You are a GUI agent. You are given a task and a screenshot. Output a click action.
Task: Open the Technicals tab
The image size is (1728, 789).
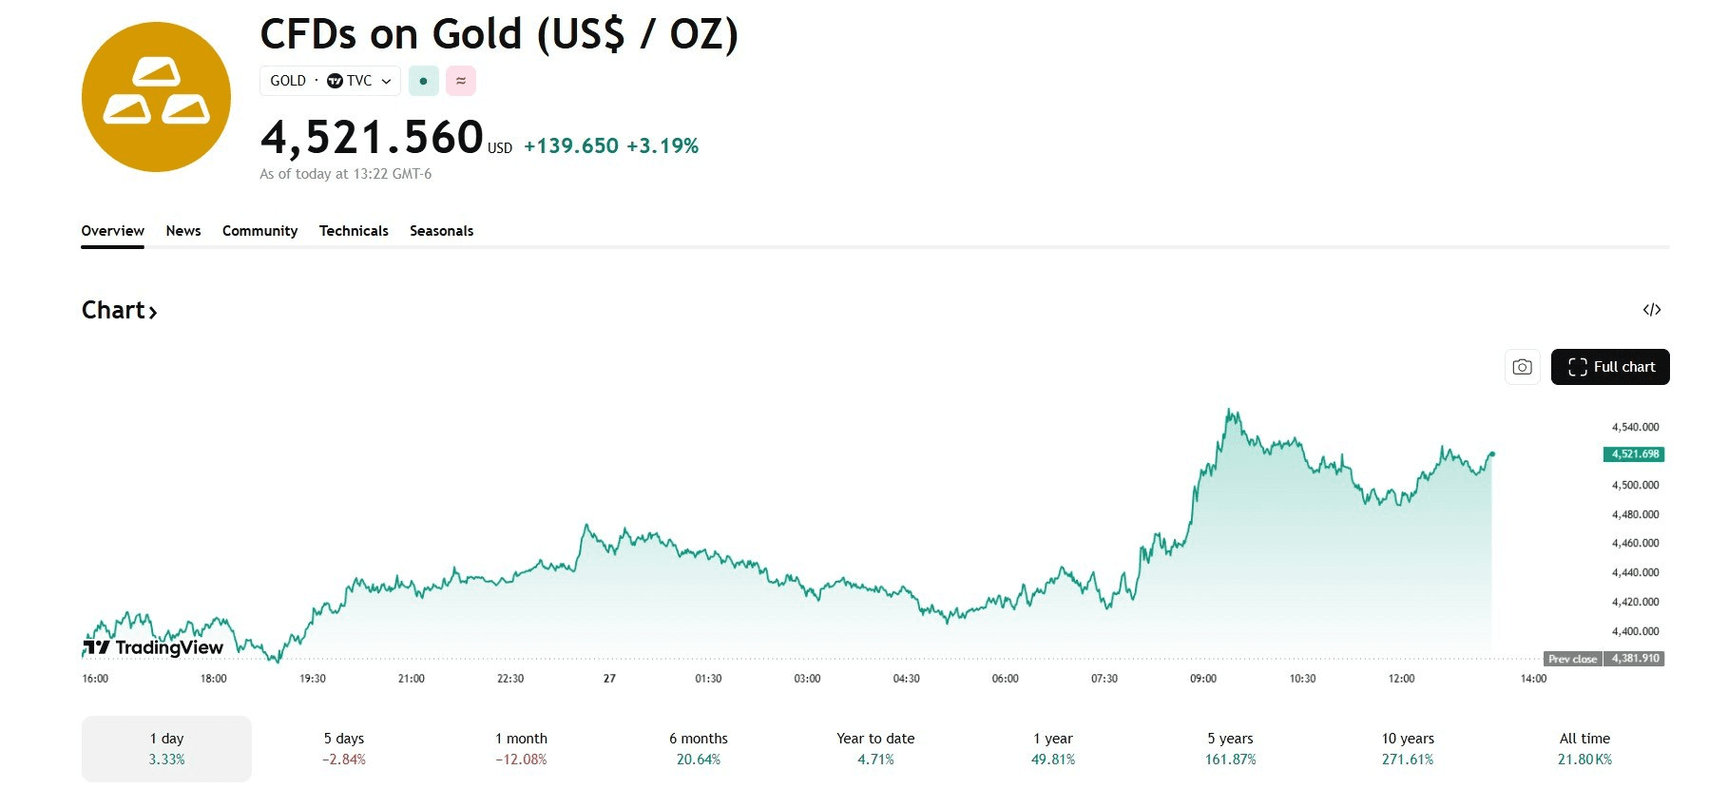point(354,231)
